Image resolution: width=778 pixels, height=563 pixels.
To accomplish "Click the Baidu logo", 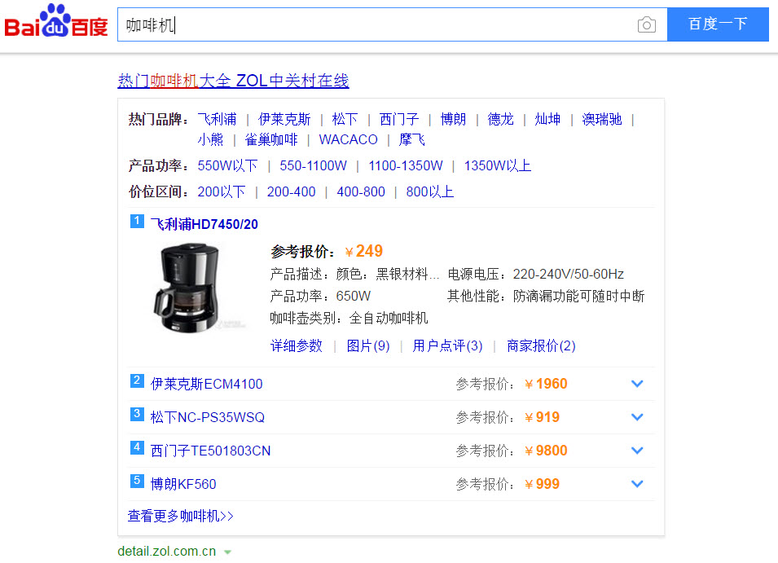I will (55, 21).
